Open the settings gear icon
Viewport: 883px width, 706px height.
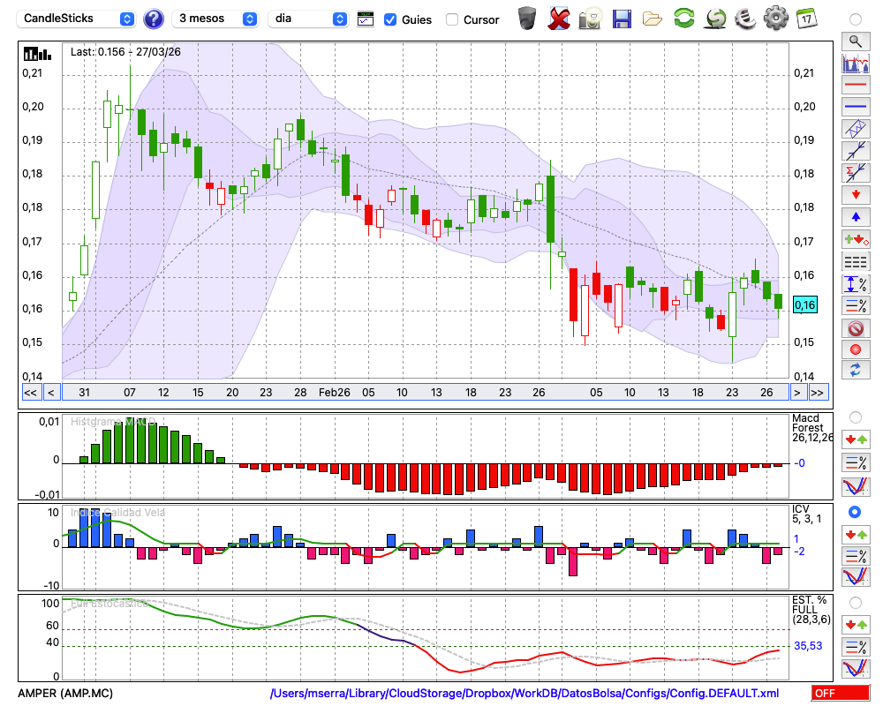pos(774,19)
